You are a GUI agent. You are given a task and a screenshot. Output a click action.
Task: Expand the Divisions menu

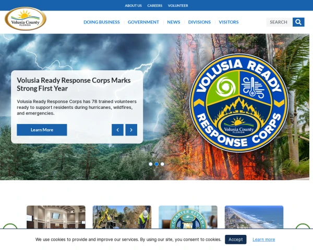point(199,22)
